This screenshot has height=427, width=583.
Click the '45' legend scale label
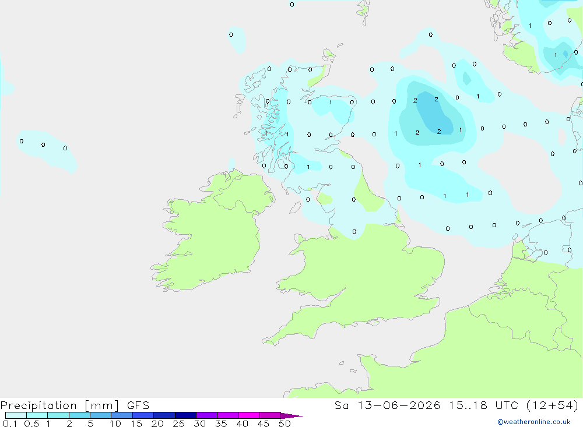point(264,424)
